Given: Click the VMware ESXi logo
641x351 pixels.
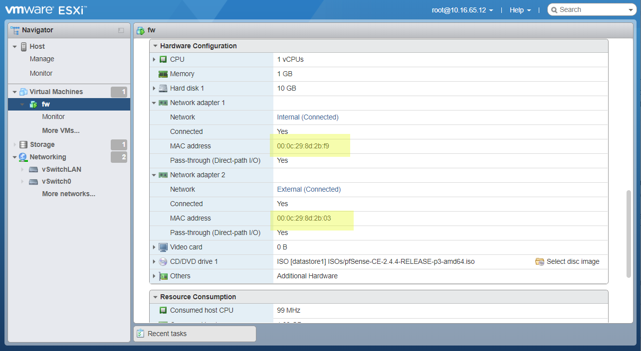Looking at the screenshot, I should click(x=46, y=9).
